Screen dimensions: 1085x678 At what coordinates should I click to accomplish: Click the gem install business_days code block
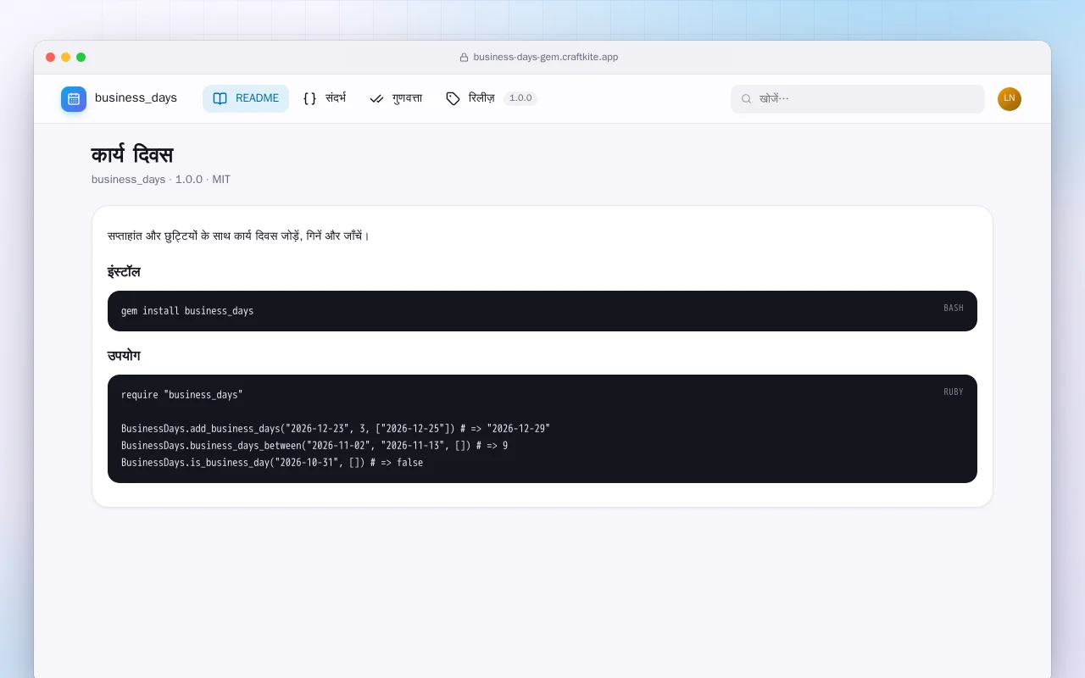click(542, 311)
